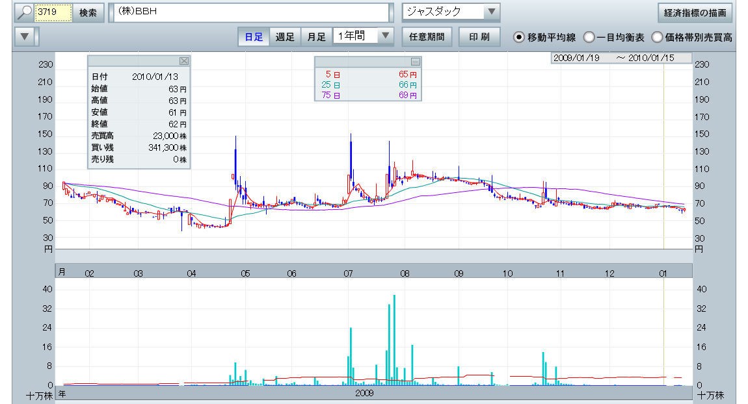Select the 一目均衡表 radio button

point(589,37)
